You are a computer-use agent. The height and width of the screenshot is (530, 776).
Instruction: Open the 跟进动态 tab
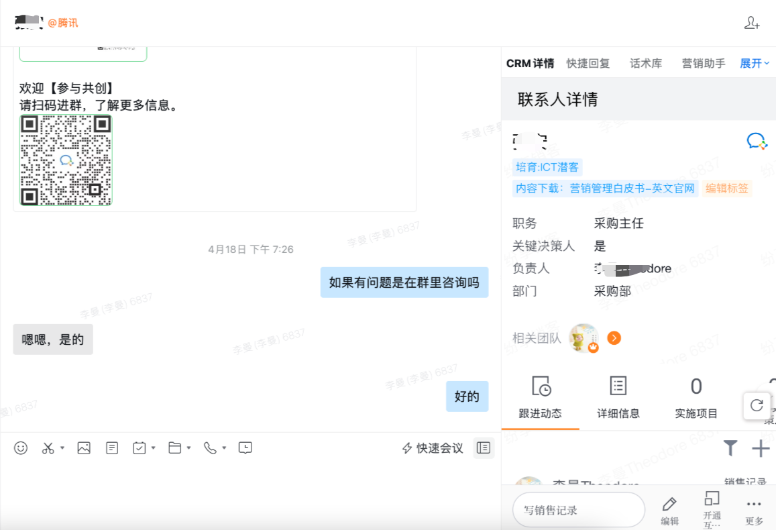point(541,398)
